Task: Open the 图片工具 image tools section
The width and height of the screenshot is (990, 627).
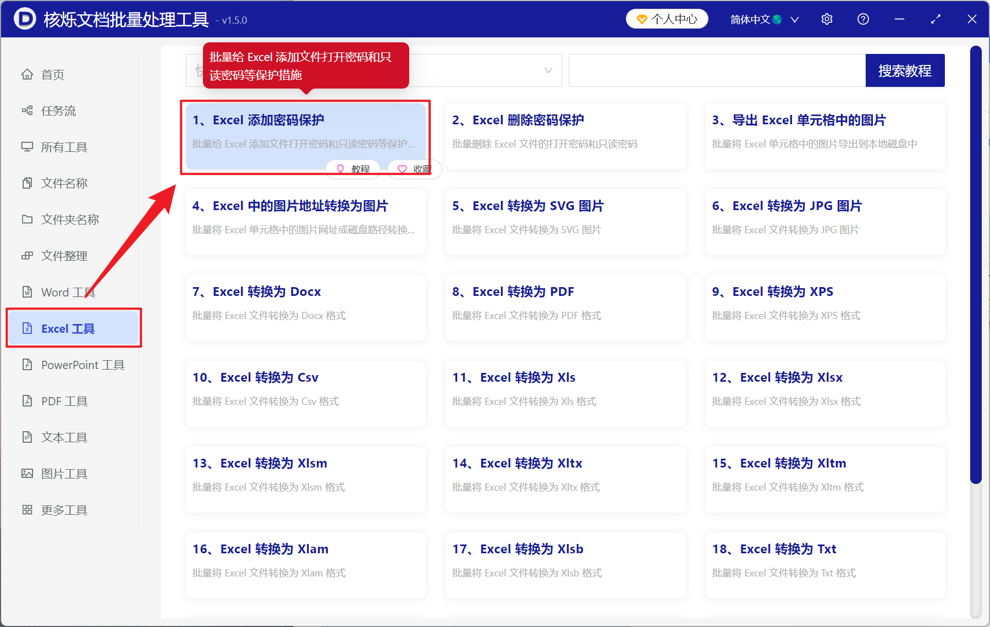Action: click(64, 473)
